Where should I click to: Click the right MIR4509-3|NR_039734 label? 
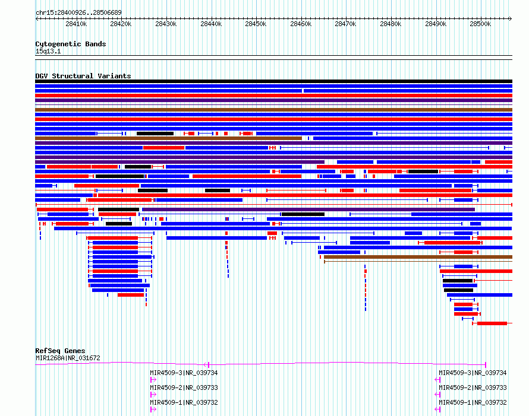[473, 373]
